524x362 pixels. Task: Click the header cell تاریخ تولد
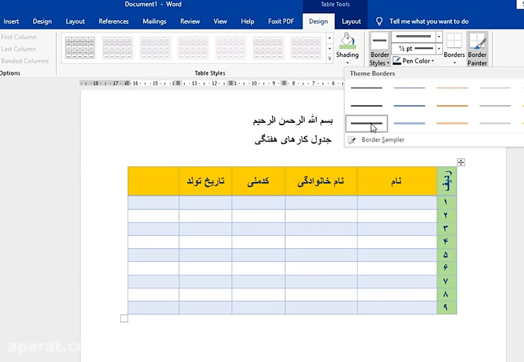point(206,181)
